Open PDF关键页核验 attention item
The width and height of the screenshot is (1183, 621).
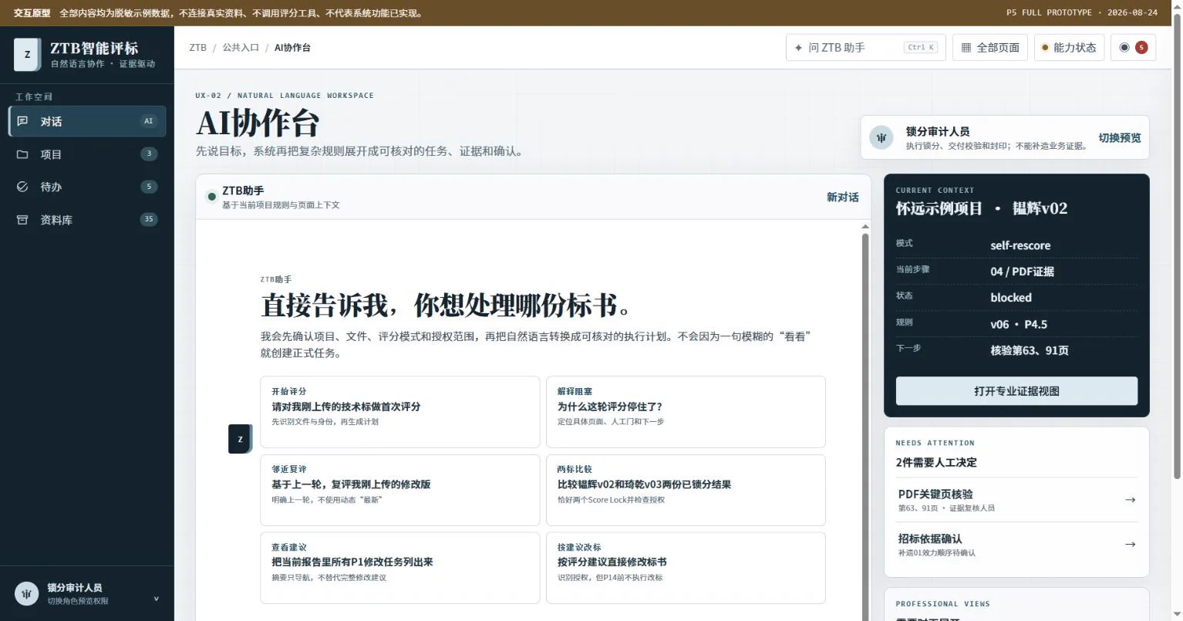click(1016, 500)
